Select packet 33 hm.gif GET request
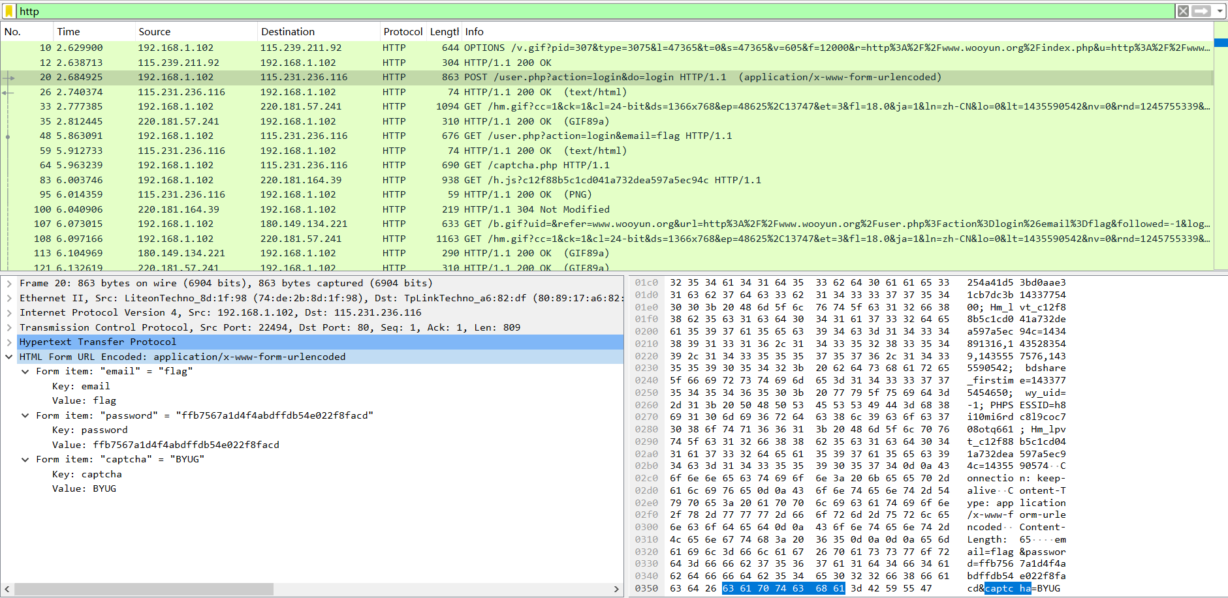This screenshot has width=1228, height=598. point(606,106)
